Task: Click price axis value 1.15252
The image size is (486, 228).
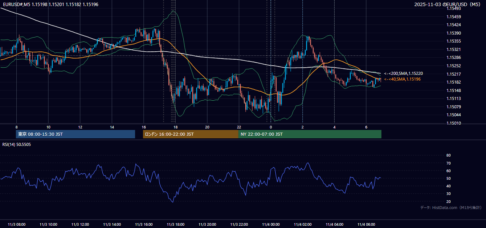Action: click(x=453, y=66)
